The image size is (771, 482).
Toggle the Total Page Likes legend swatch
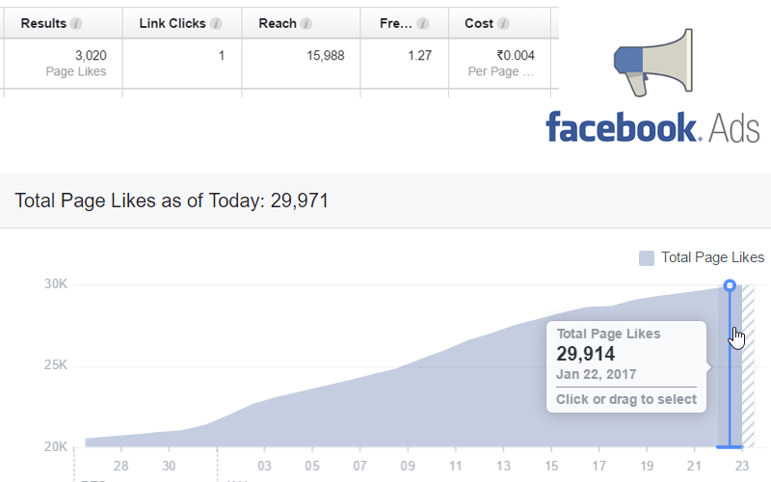click(646, 258)
